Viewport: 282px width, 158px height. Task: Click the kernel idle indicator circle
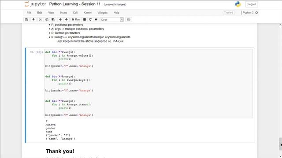(x=256, y=13)
